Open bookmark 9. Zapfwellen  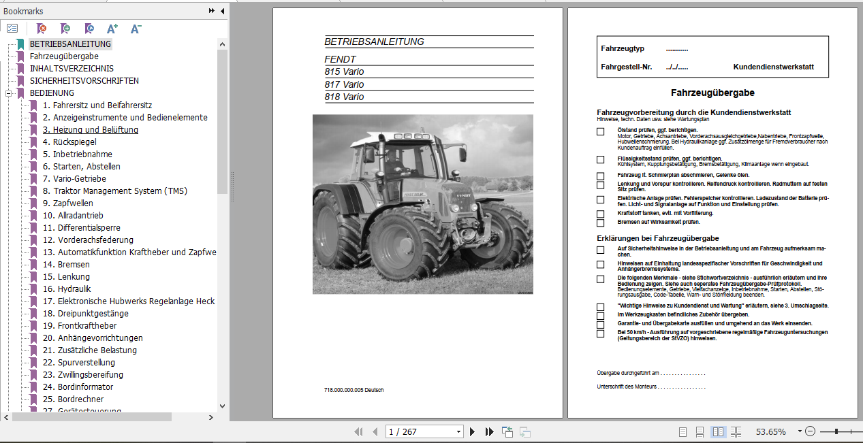point(68,203)
